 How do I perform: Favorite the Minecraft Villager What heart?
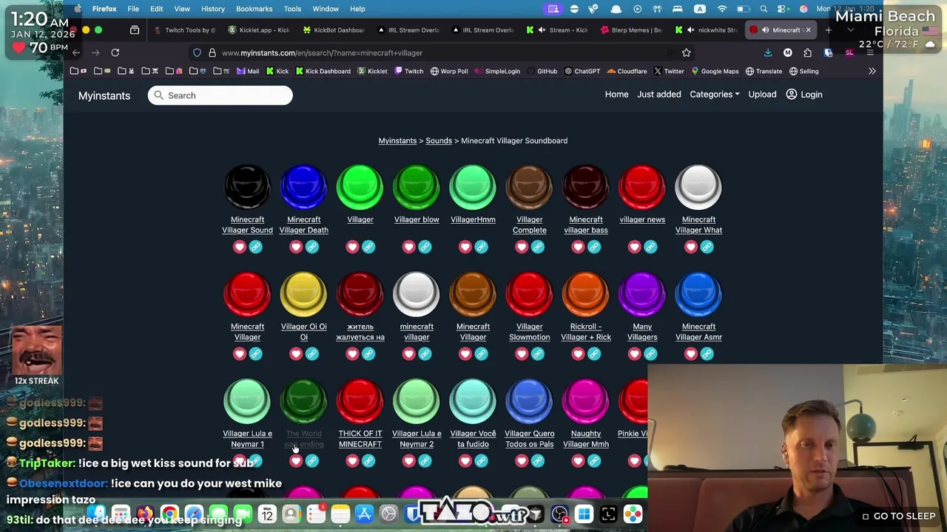[690, 247]
